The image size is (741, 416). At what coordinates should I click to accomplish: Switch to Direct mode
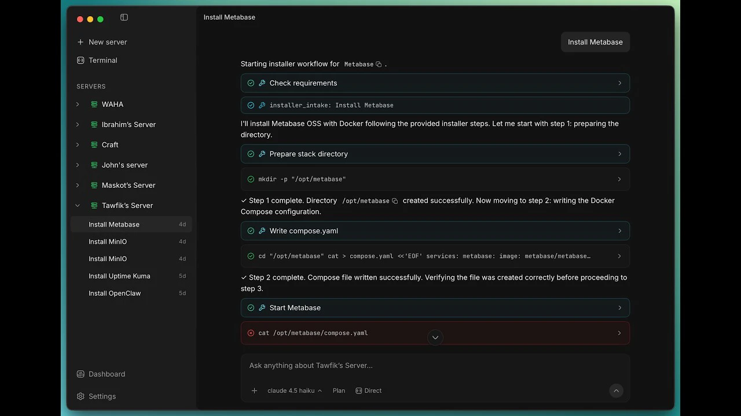pos(368,391)
